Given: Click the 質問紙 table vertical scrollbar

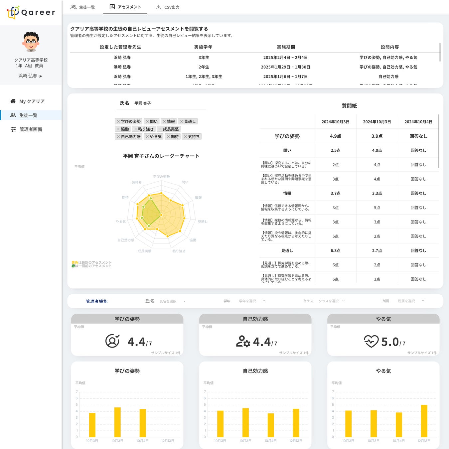Looking at the screenshot, I should coord(439,141).
